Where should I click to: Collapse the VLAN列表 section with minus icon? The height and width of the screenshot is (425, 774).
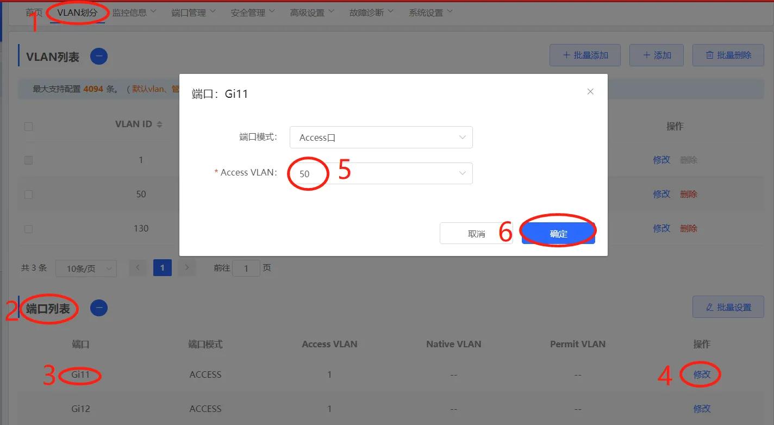click(98, 56)
